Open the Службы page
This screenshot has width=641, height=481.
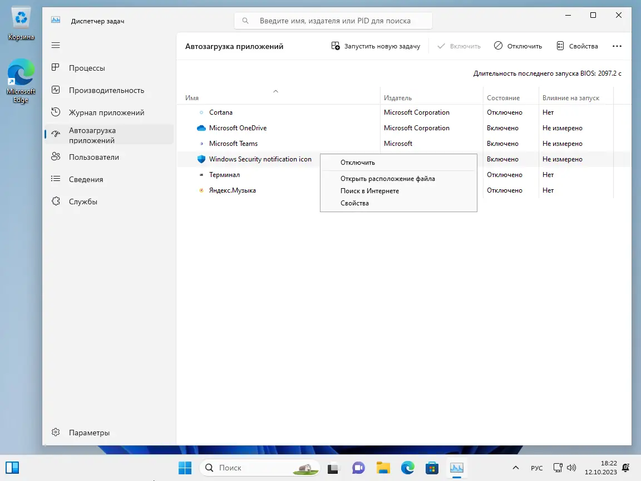coord(83,202)
